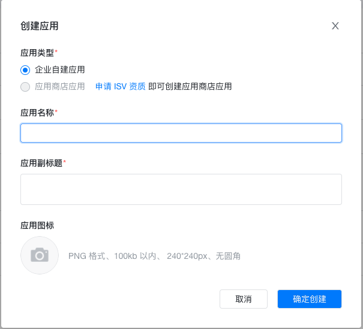This screenshot has width=363, height=329.
Task: Select the 应用商店应用 radio button
Action: 25,86
